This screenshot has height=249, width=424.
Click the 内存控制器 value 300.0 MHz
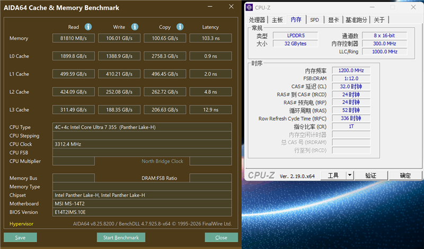click(x=385, y=43)
